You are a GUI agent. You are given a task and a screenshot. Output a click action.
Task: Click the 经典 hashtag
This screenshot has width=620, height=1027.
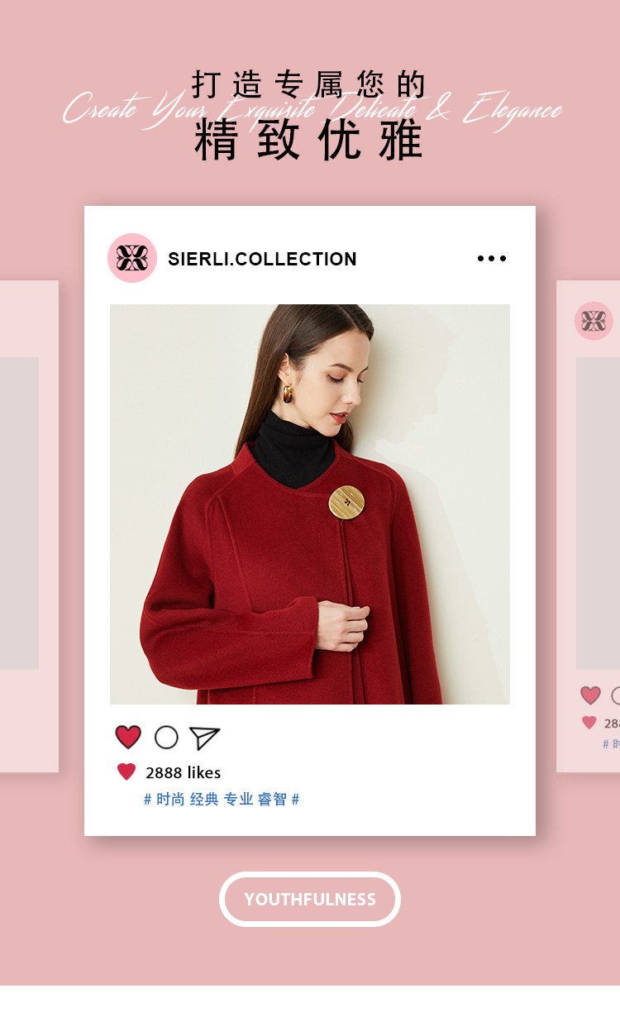pos(204,800)
